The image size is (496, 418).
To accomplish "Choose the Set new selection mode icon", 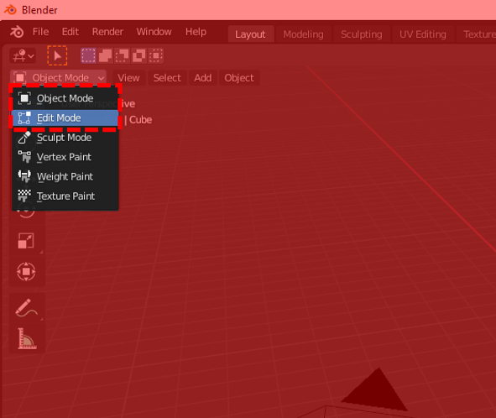I will pos(88,56).
